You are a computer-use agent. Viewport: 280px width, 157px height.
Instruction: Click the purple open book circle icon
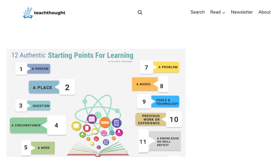pos(92,119)
